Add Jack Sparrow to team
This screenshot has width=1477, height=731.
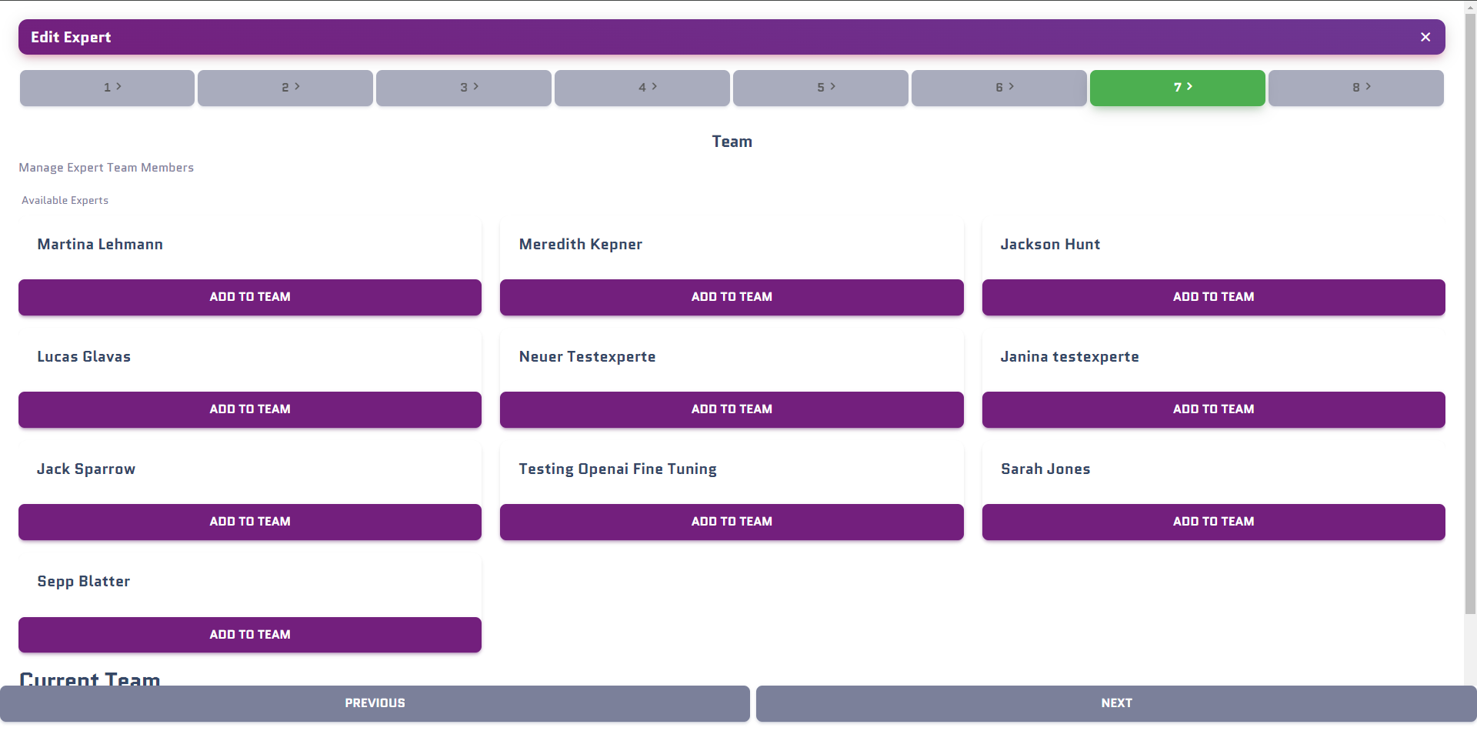click(250, 522)
